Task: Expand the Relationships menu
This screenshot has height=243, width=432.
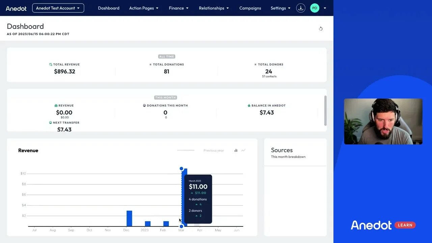Action: 214,8
